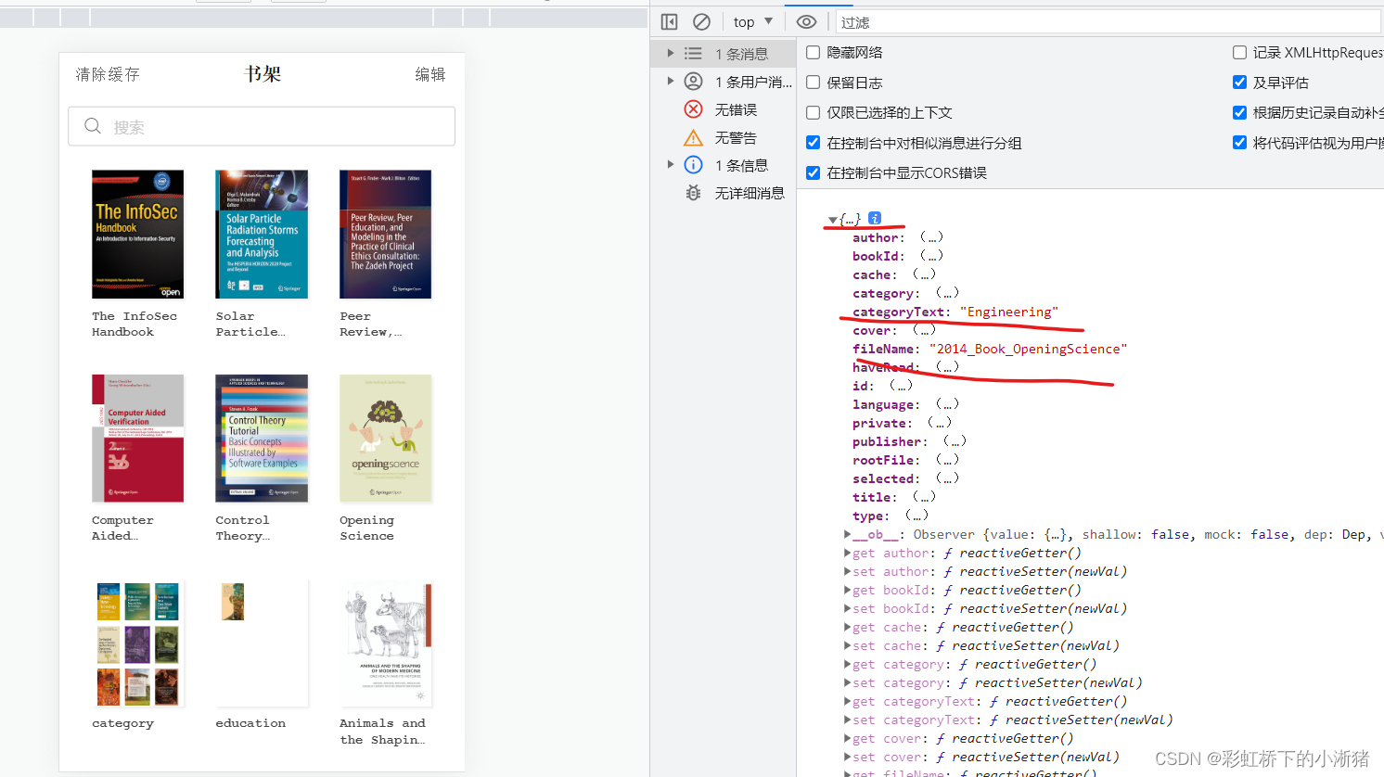Screen dimensions: 1384x777
Task: Reveal author property value (…)
Action: pyautogui.click(x=931, y=237)
